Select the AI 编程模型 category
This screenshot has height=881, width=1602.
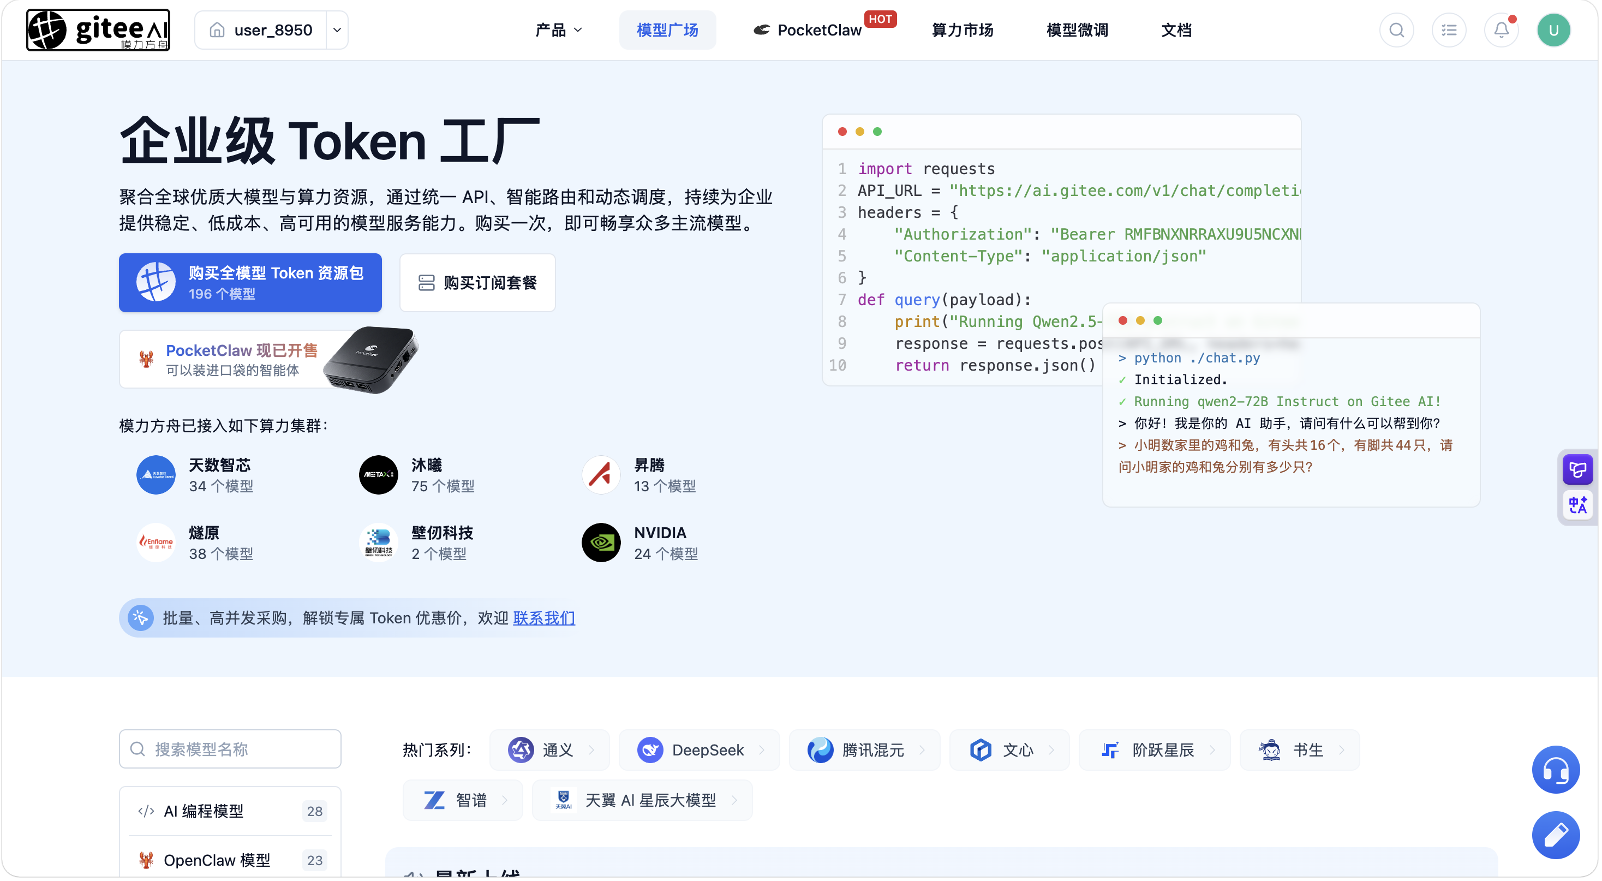tap(230, 811)
